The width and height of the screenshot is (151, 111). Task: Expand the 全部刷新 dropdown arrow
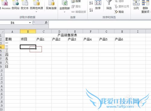[x=65, y=12]
